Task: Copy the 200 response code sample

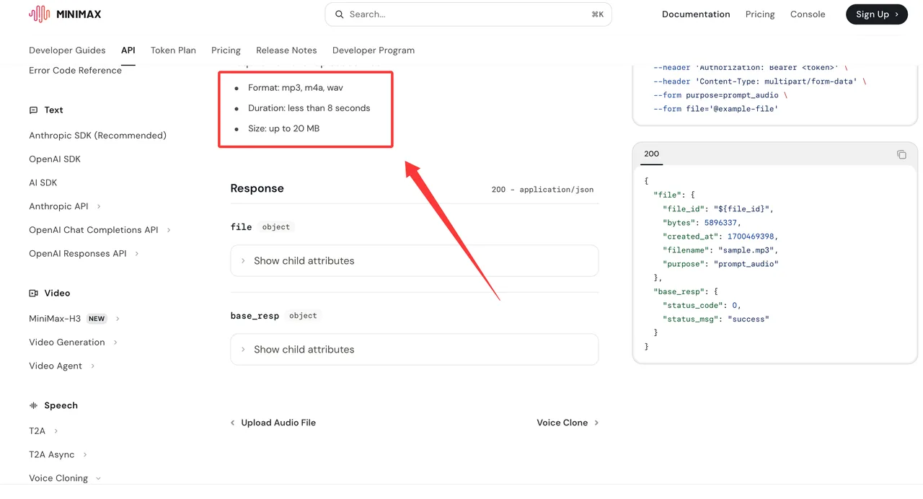Action: tap(901, 154)
